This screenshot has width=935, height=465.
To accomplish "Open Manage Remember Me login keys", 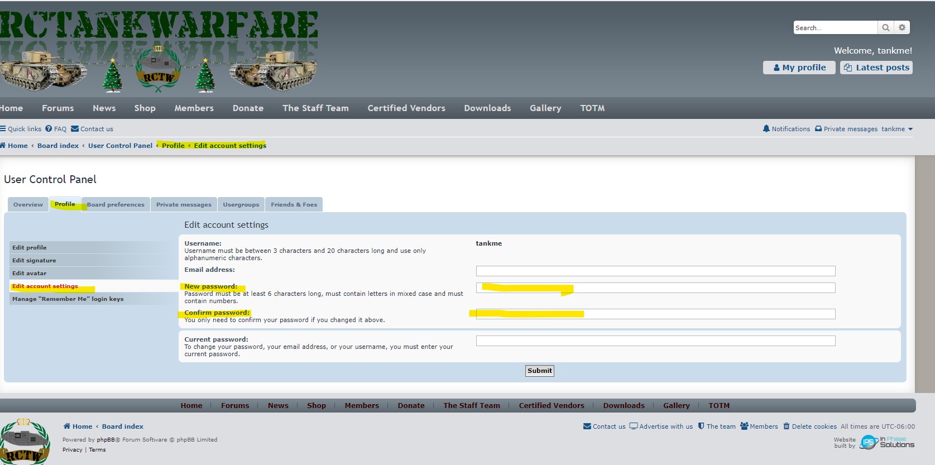I will [x=68, y=299].
